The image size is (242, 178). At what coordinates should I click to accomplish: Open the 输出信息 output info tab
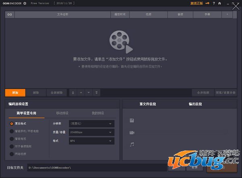pyautogui.click(x=195, y=104)
